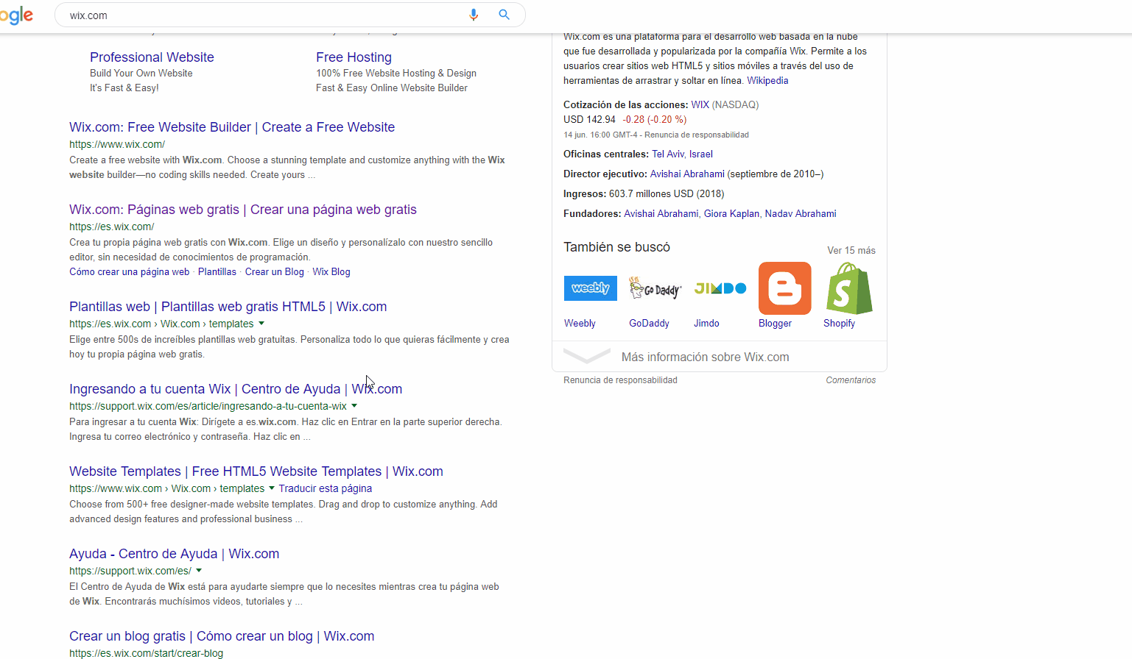Viewport: 1132px width, 659px height.
Task: Open 'Wix.com: Free Website Builder' result
Action: click(232, 127)
